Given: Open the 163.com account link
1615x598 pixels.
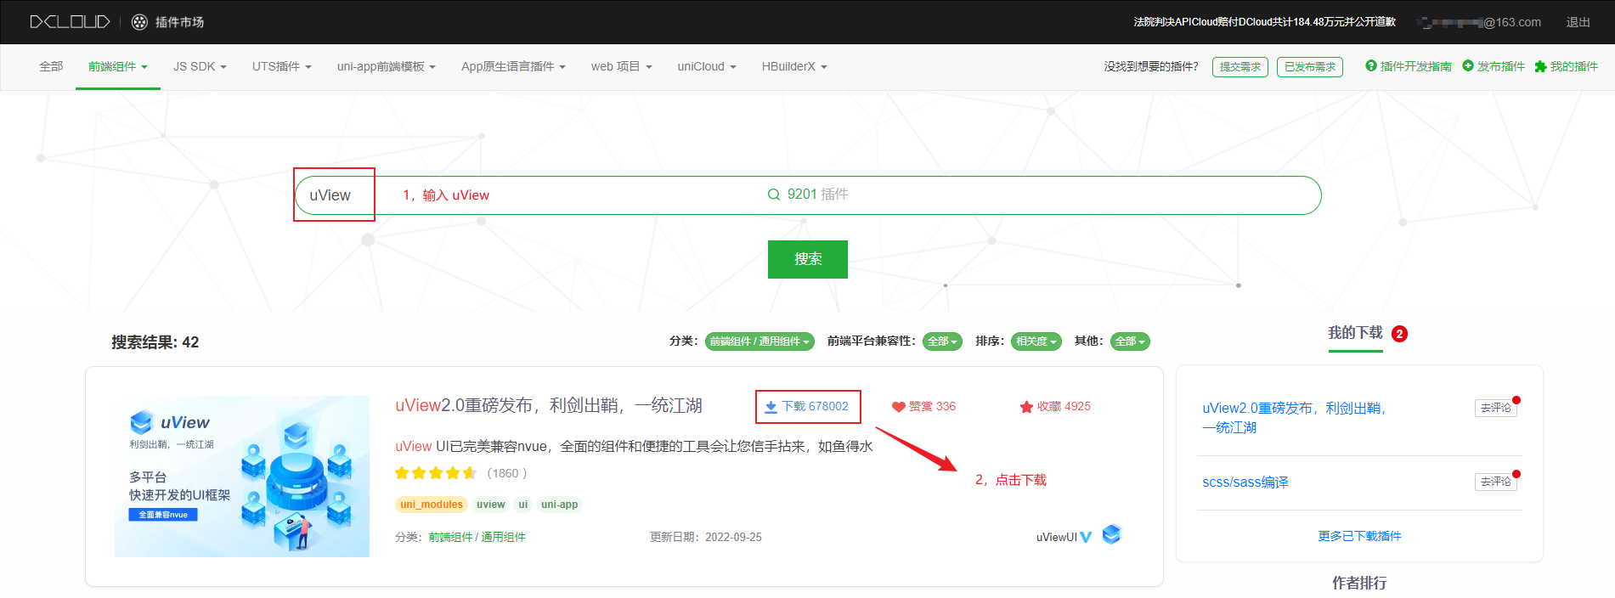Looking at the screenshot, I should pyautogui.click(x=1479, y=22).
